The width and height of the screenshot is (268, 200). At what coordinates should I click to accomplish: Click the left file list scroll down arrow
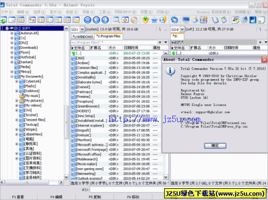pyautogui.click(x=166, y=177)
